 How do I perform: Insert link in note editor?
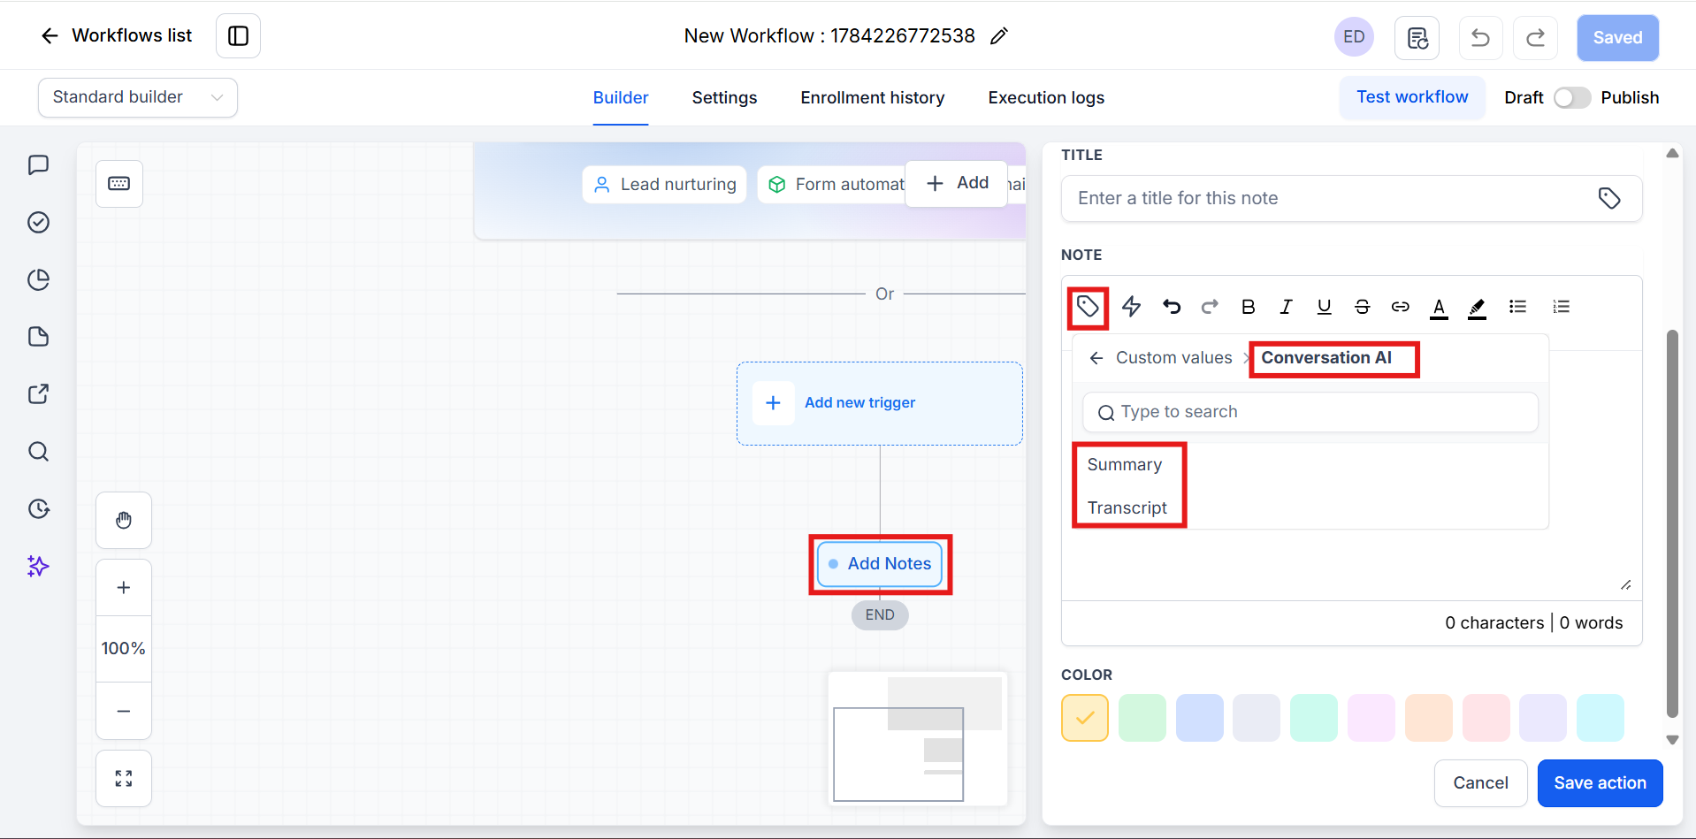click(1400, 307)
